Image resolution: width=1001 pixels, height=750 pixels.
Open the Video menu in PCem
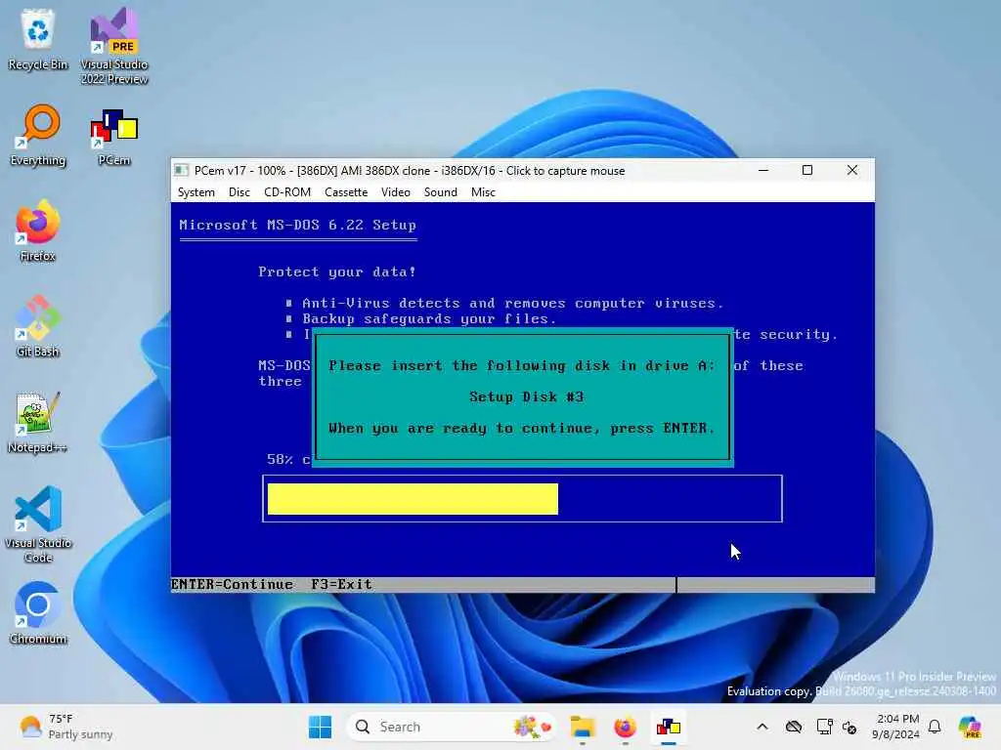(x=396, y=192)
